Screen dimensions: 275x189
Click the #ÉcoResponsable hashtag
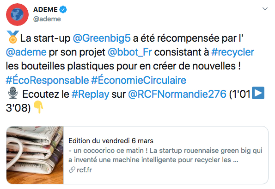(47, 80)
